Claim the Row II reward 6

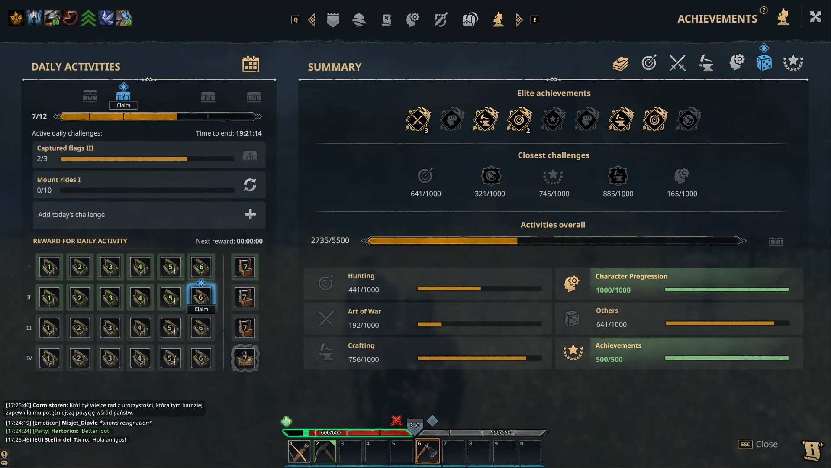[x=201, y=297]
